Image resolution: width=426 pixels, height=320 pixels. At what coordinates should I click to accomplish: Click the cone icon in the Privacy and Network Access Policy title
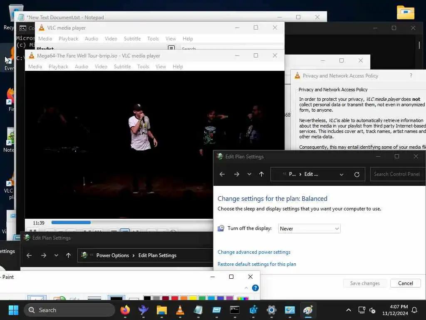click(x=297, y=76)
